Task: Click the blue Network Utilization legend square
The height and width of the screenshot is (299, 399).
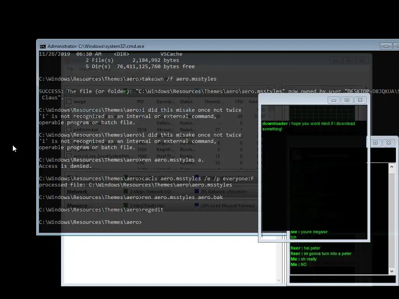Action: 196,191
